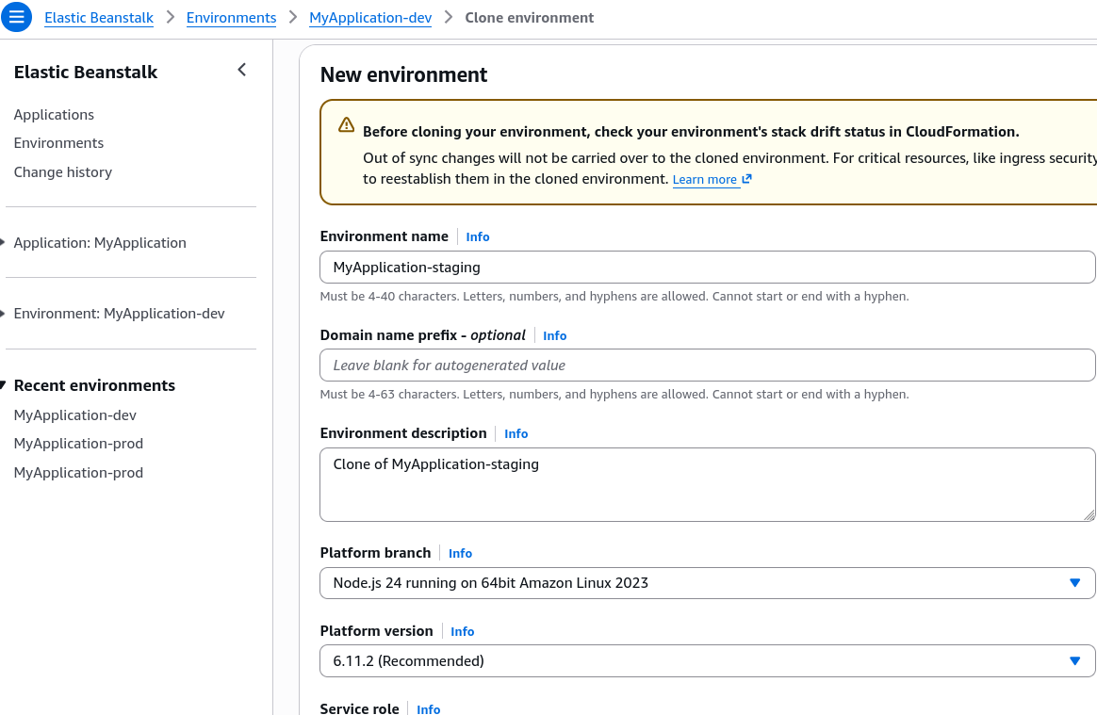Open MyApplication-dev breadcrumb link
1097x715 pixels.
click(x=370, y=18)
